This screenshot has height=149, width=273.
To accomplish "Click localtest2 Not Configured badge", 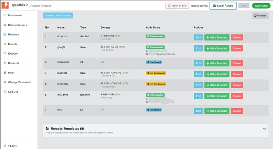I will tap(156, 84).
